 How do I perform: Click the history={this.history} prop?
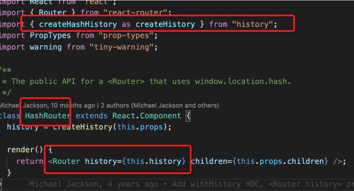tap(135, 161)
